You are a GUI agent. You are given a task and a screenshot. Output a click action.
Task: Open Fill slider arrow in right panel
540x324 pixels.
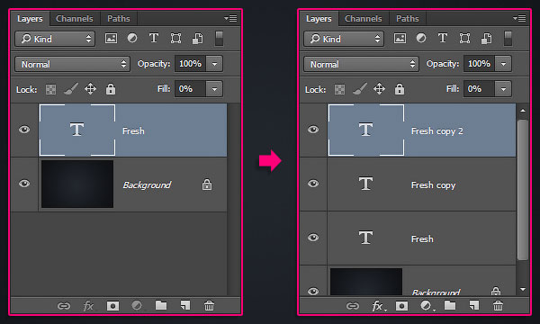(503, 89)
